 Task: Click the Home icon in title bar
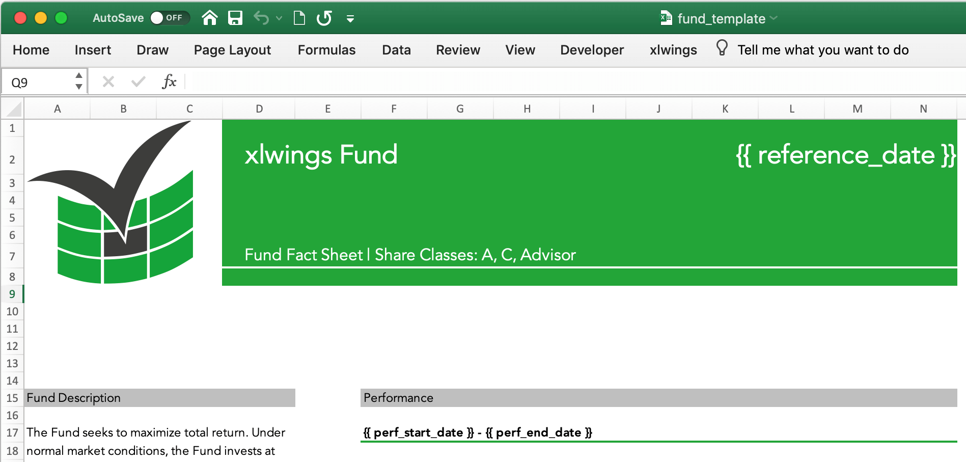pos(209,18)
